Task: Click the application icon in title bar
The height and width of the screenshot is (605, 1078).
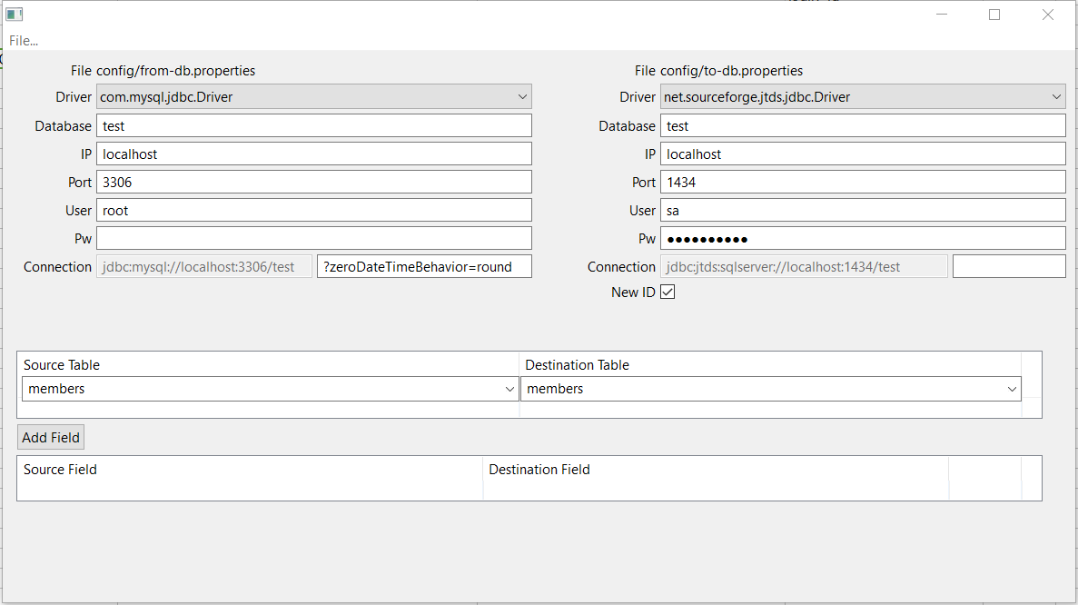Action: pyautogui.click(x=14, y=15)
